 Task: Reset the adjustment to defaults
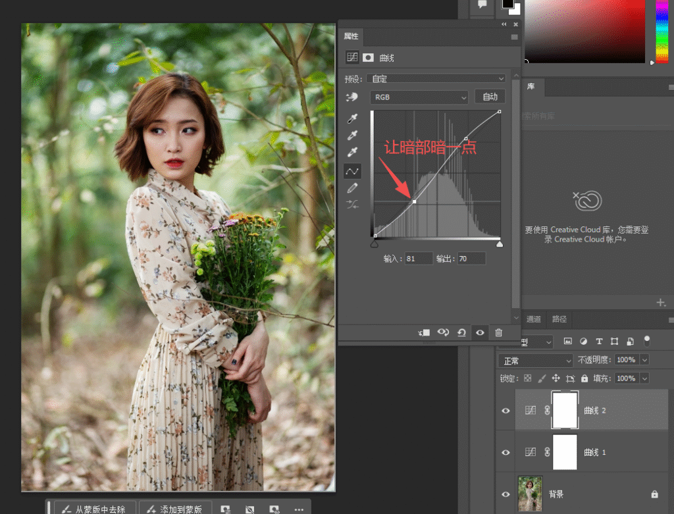coord(461,332)
